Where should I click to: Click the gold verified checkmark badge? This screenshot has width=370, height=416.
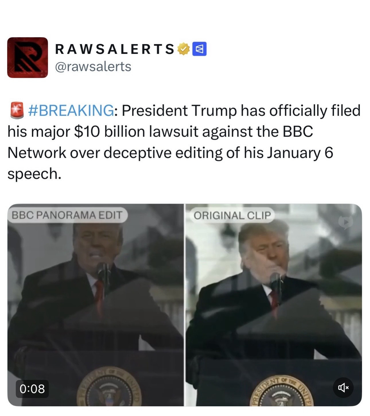[184, 49]
